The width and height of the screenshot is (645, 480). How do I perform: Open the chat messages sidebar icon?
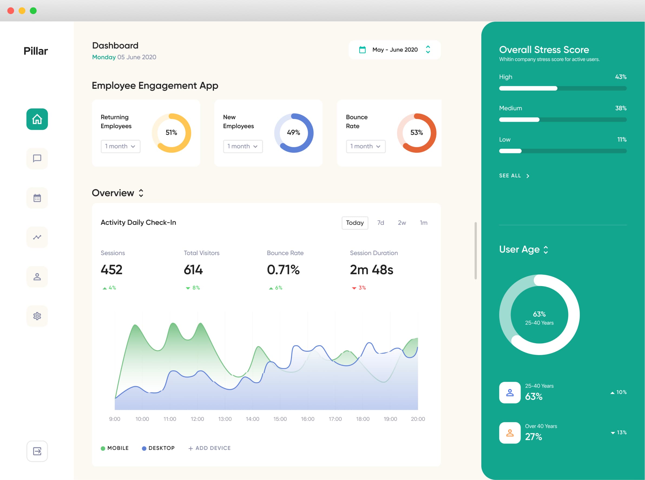(x=37, y=158)
